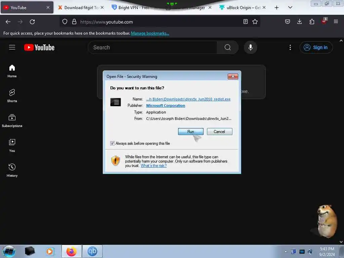The image size is (344, 258).
Task: Show hidden system tray icons
Action: click(286, 252)
